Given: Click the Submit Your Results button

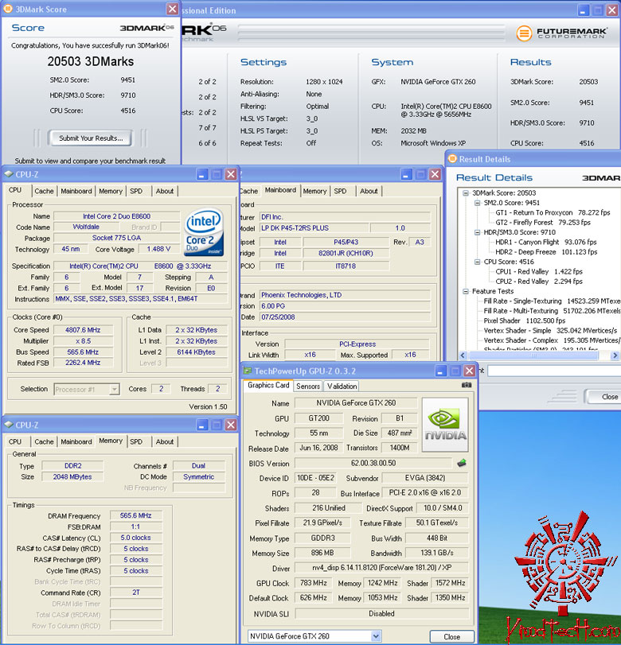Looking at the screenshot, I should (91, 138).
